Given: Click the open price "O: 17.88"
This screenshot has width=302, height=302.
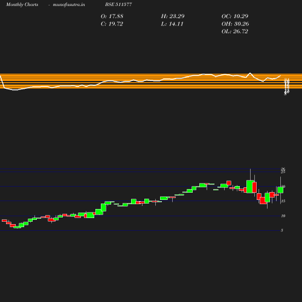Looking at the screenshot, I should [x=112, y=16].
